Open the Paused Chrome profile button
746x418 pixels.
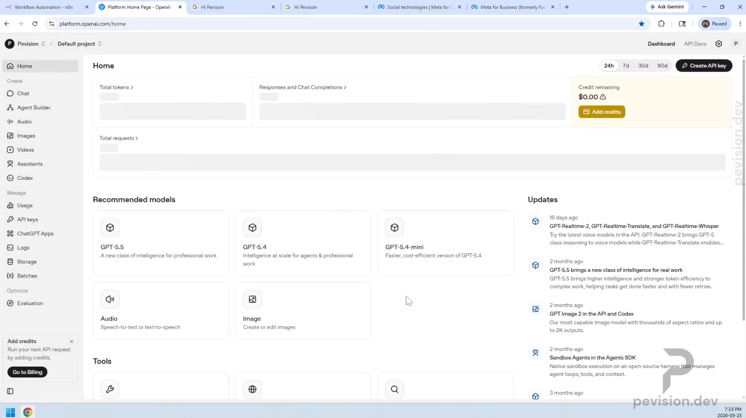[715, 24]
